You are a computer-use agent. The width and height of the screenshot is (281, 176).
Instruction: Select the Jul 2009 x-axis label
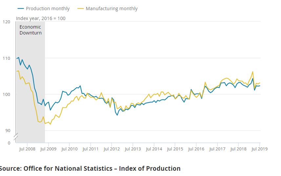(48, 149)
